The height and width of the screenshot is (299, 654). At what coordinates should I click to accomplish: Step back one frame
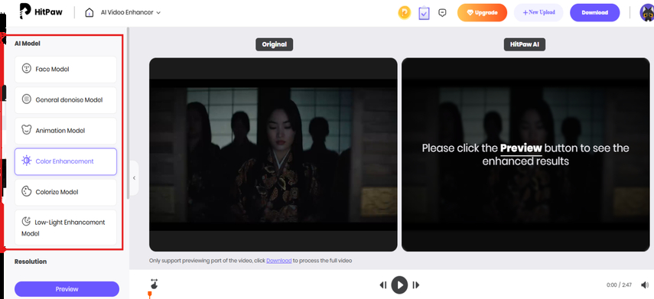(x=383, y=285)
